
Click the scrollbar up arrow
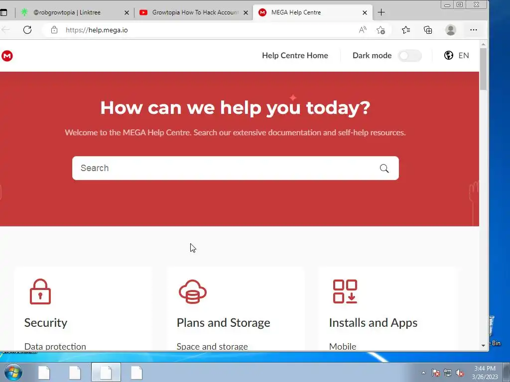[x=483, y=44]
